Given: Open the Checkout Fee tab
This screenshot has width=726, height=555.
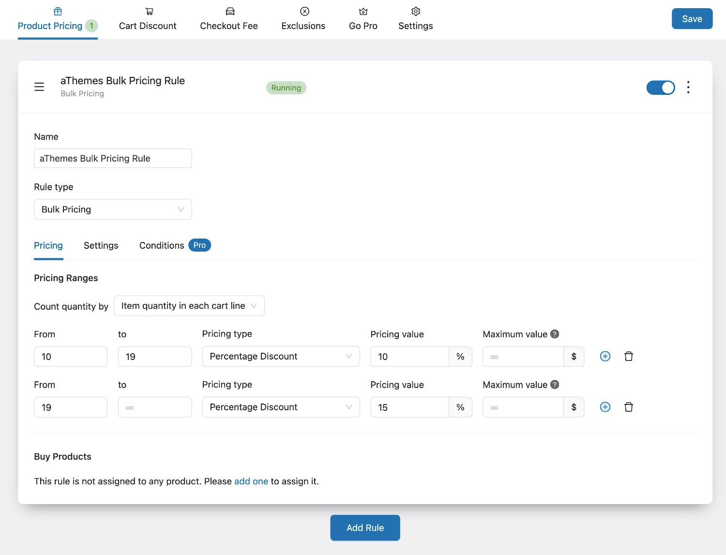Looking at the screenshot, I should [229, 19].
